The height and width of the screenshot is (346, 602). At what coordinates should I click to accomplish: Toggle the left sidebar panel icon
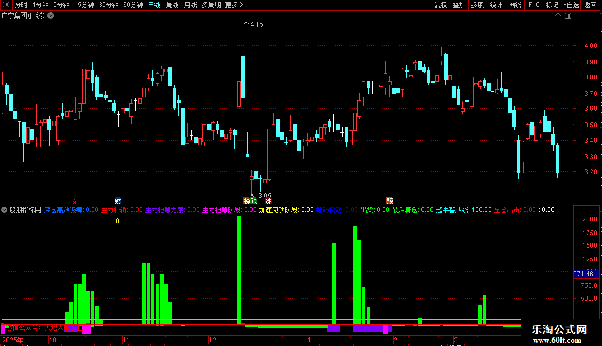pyautogui.click(x=6, y=5)
